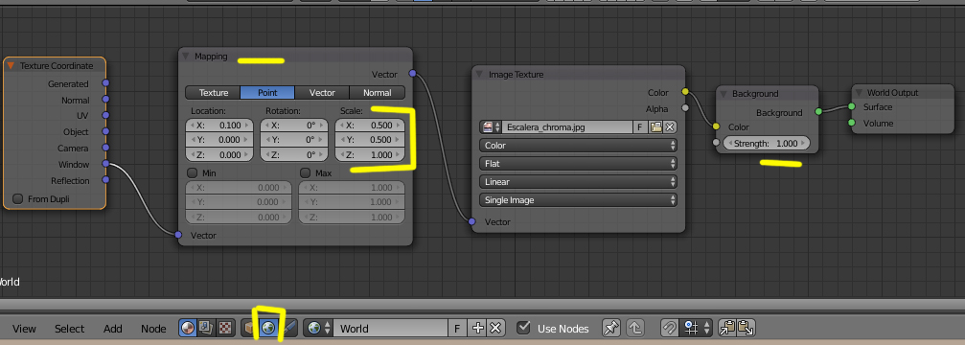
Task: Click Escalera_chroma.jpg image name field
Action: (x=567, y=127)
